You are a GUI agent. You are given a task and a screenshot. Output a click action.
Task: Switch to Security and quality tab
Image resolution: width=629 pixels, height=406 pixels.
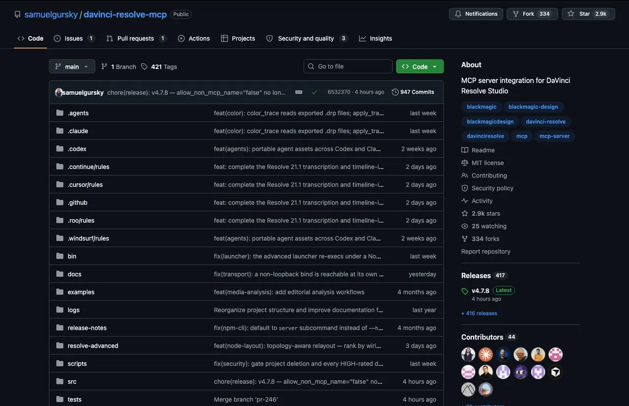pos(307,38)
